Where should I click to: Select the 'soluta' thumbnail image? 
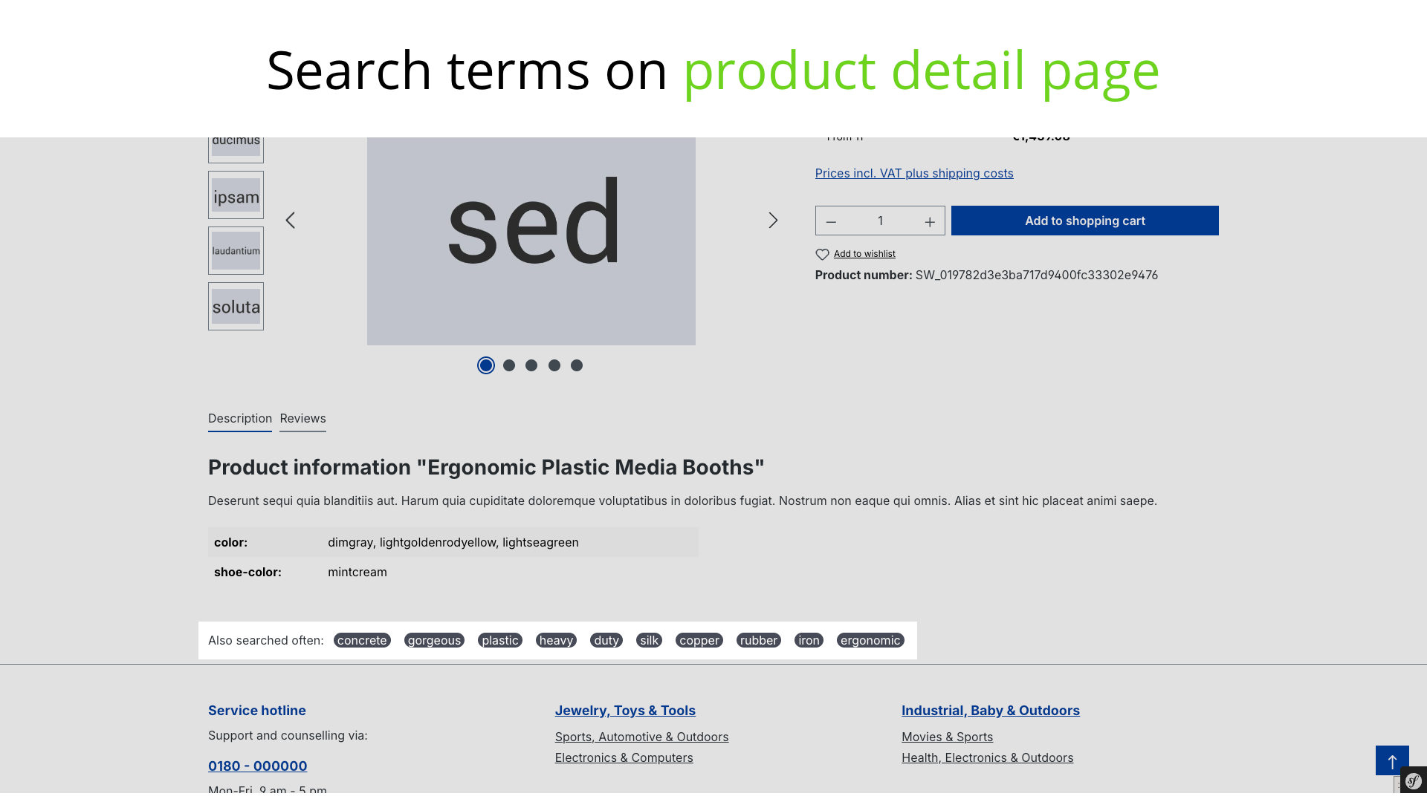tap(236, 307)
